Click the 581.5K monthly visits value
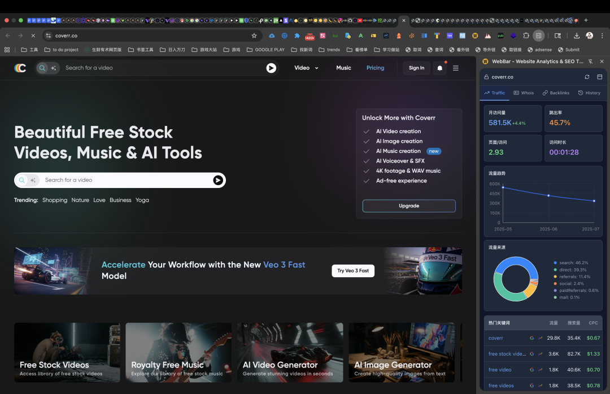This screenshot has width=610, height=394. (500, 122)
